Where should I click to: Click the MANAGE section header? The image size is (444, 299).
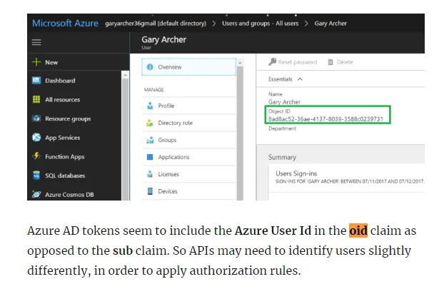(153, 90)
